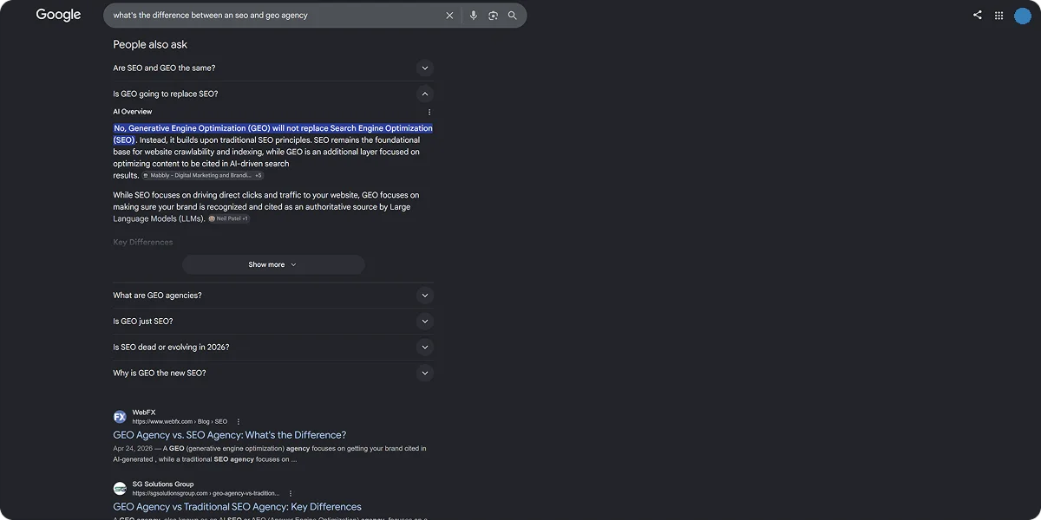Screen dimensions: 1041x520
Task: Open Google Lens image search icon
Action: (x=493, y=16)
